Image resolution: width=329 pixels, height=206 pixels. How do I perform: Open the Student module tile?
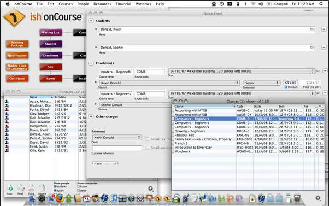[51, 44]
